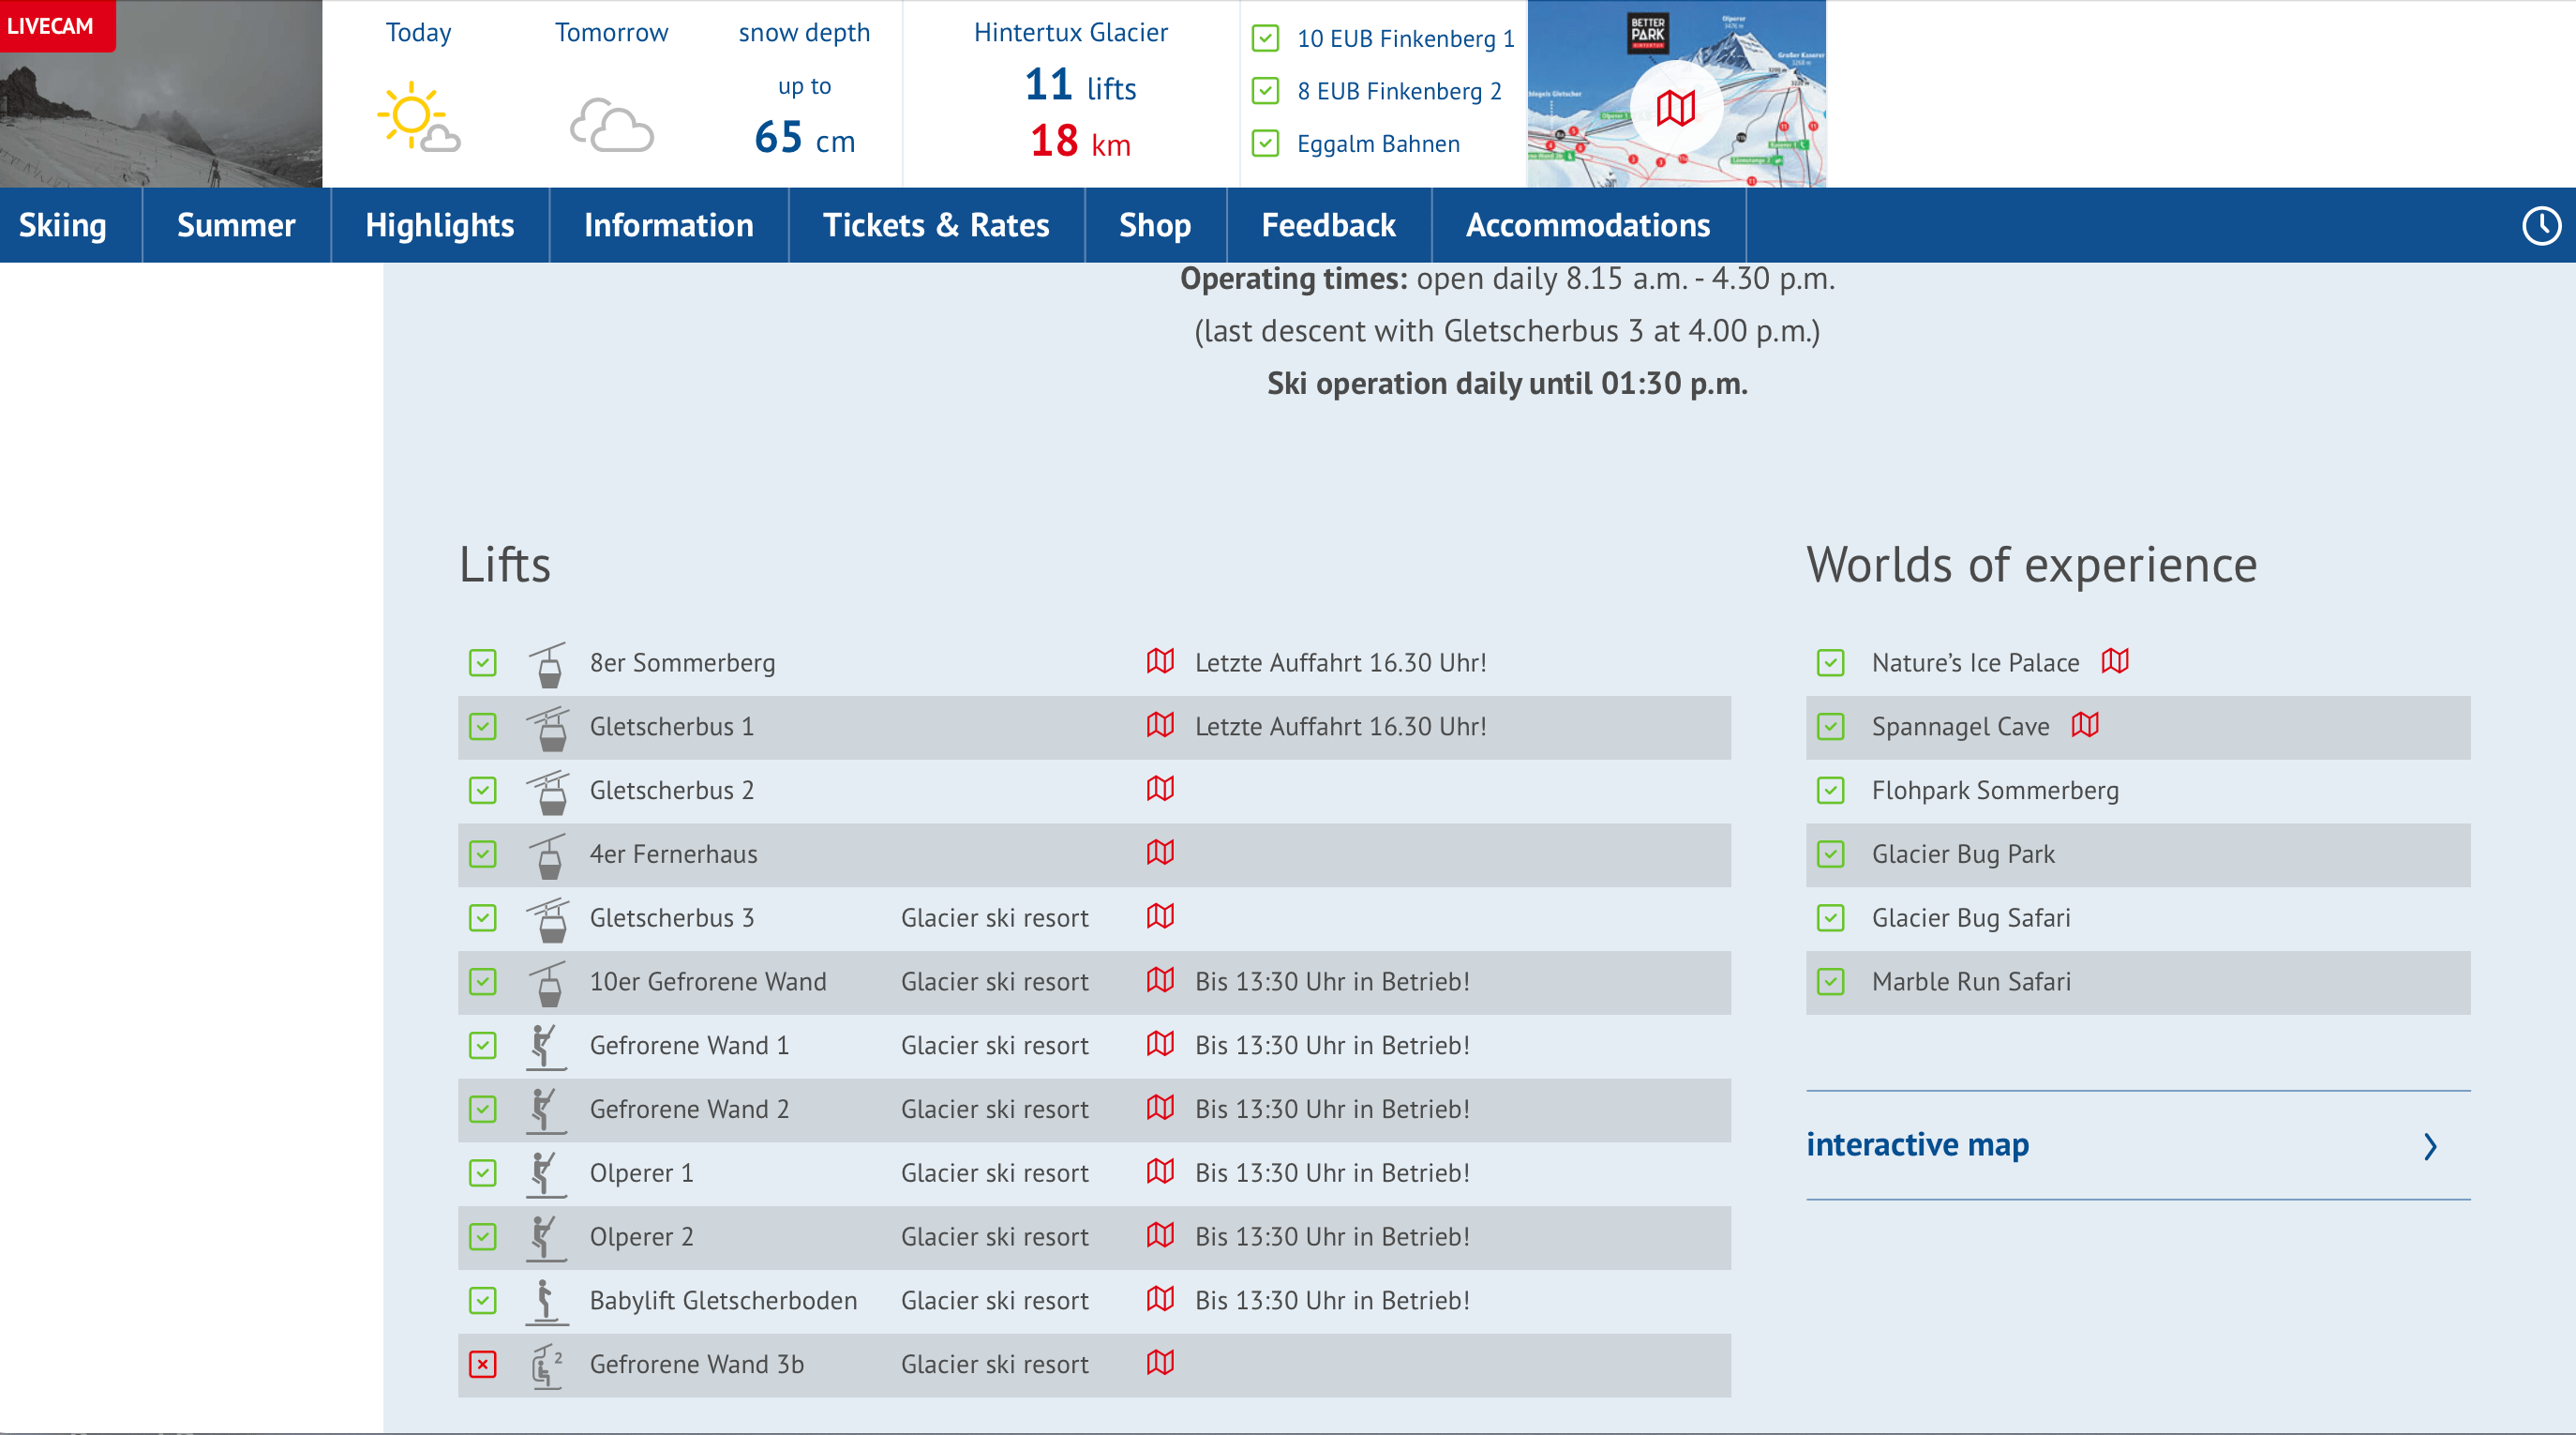The image size is (2576, 1435).
Task: Click the status check for Glacier Bug Park
Action: [x=1831, y=853]
